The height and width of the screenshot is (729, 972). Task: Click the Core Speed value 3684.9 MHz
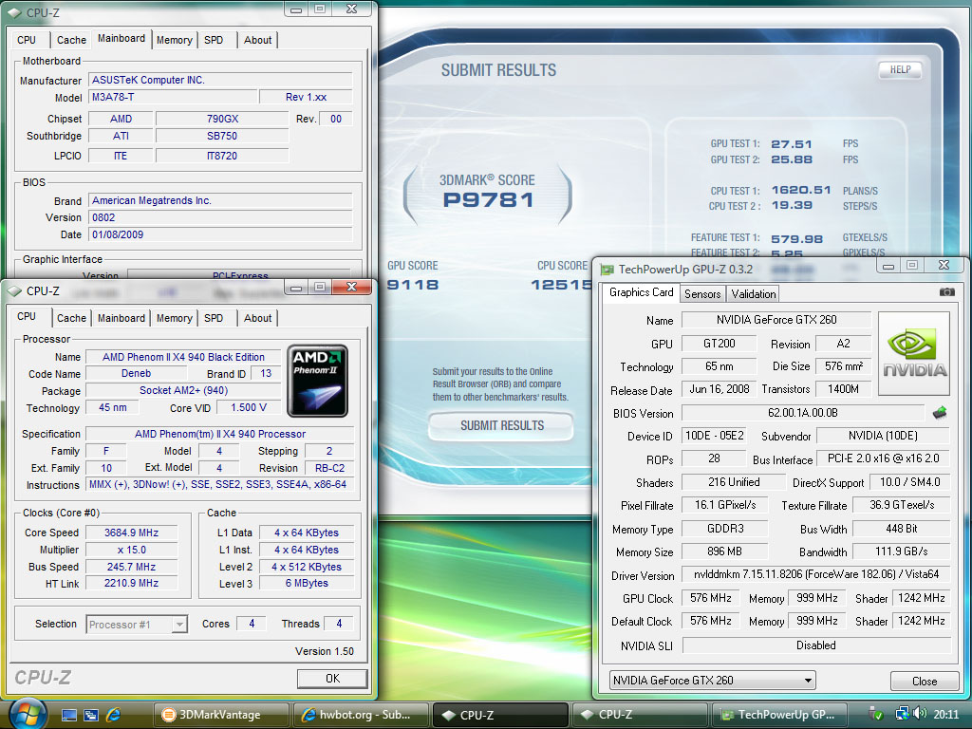(131, 533)
